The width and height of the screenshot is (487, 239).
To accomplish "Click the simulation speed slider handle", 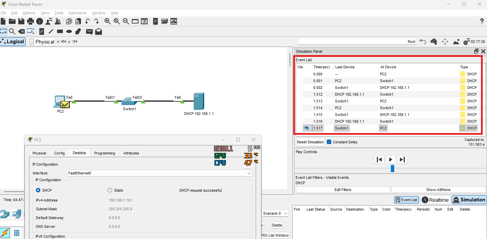I will [393, 168].
